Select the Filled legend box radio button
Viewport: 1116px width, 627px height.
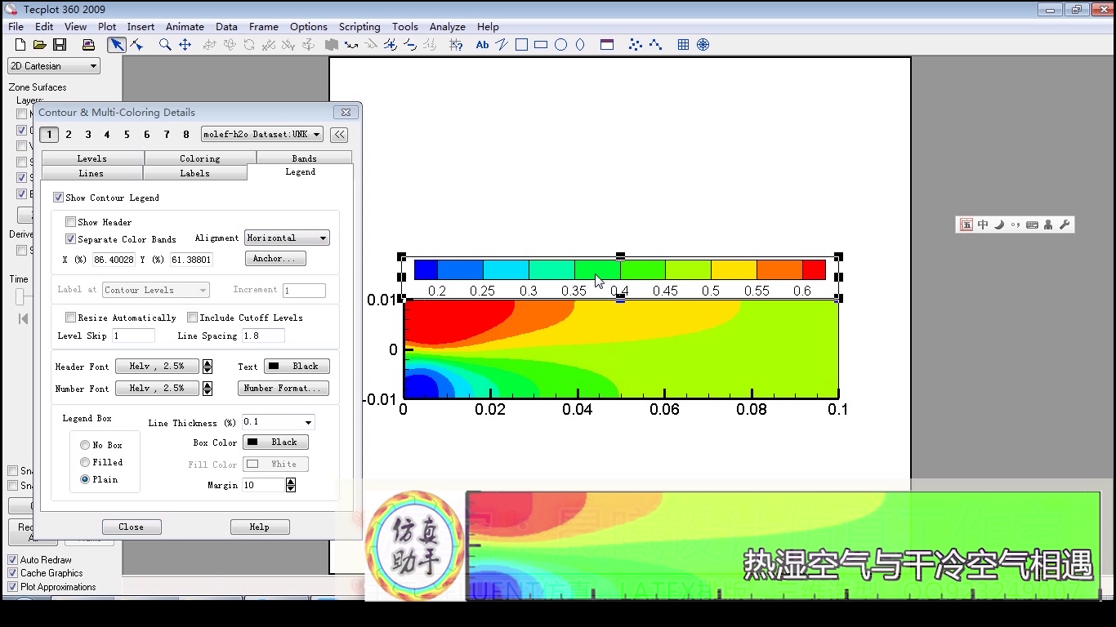[x=85, y=462]
